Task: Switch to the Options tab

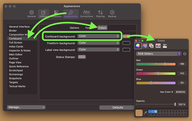Action: tap(74, 28)
